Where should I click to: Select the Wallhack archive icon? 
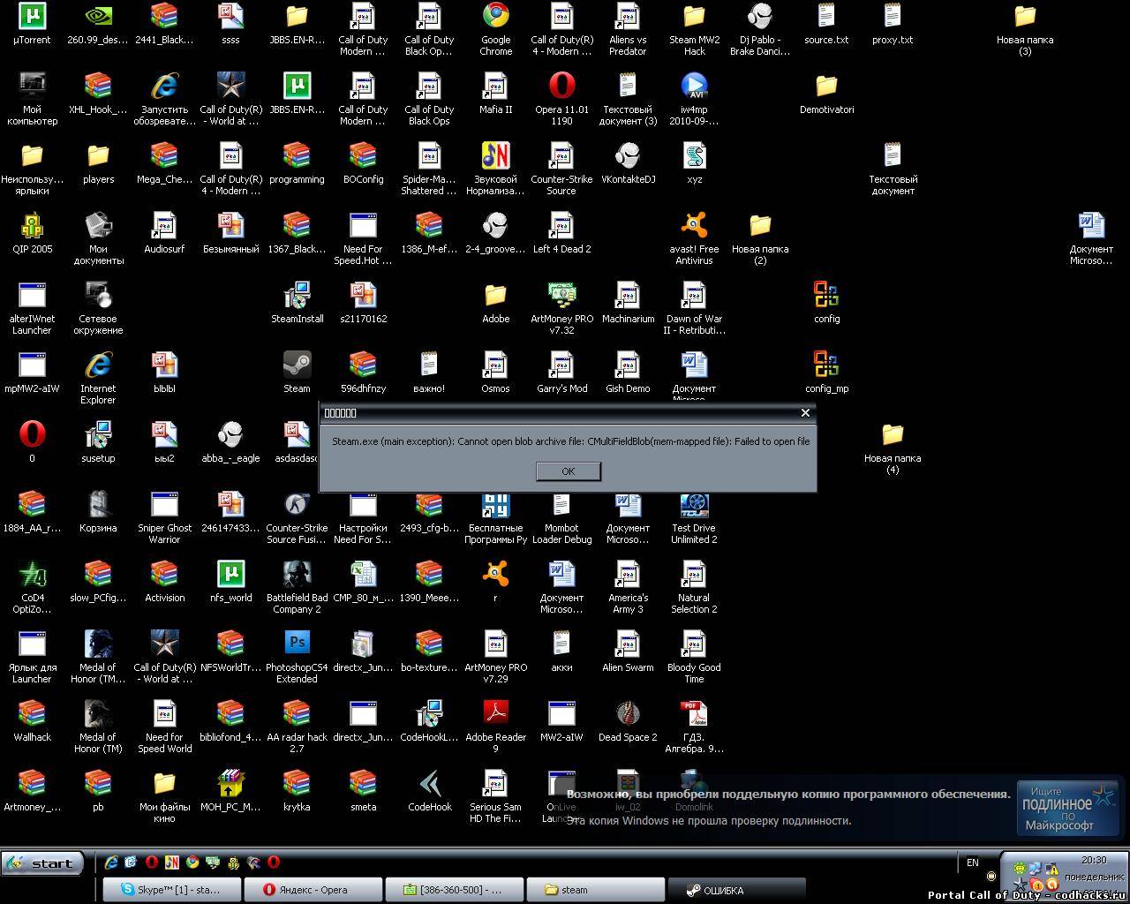32,721
